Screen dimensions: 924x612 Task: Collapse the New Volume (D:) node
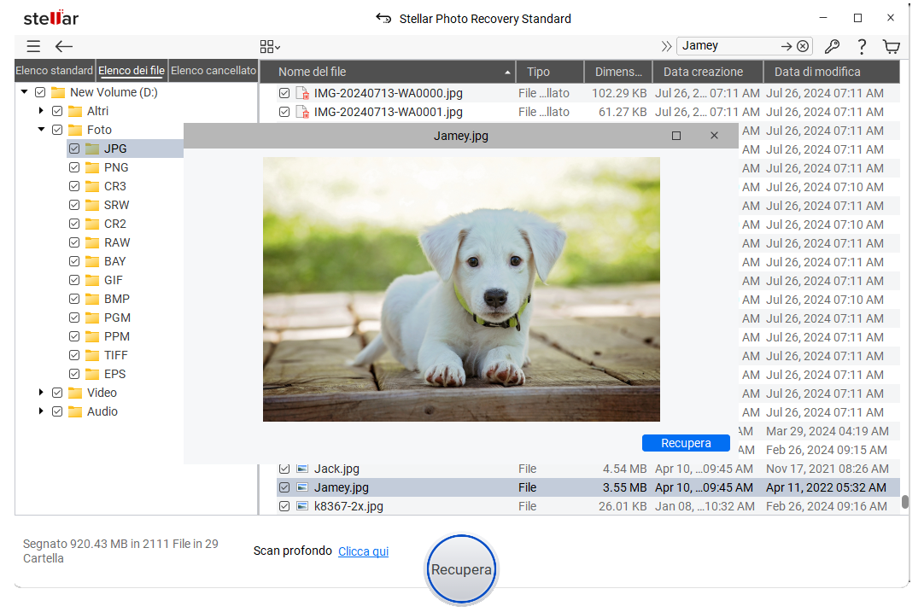point(24,92)
